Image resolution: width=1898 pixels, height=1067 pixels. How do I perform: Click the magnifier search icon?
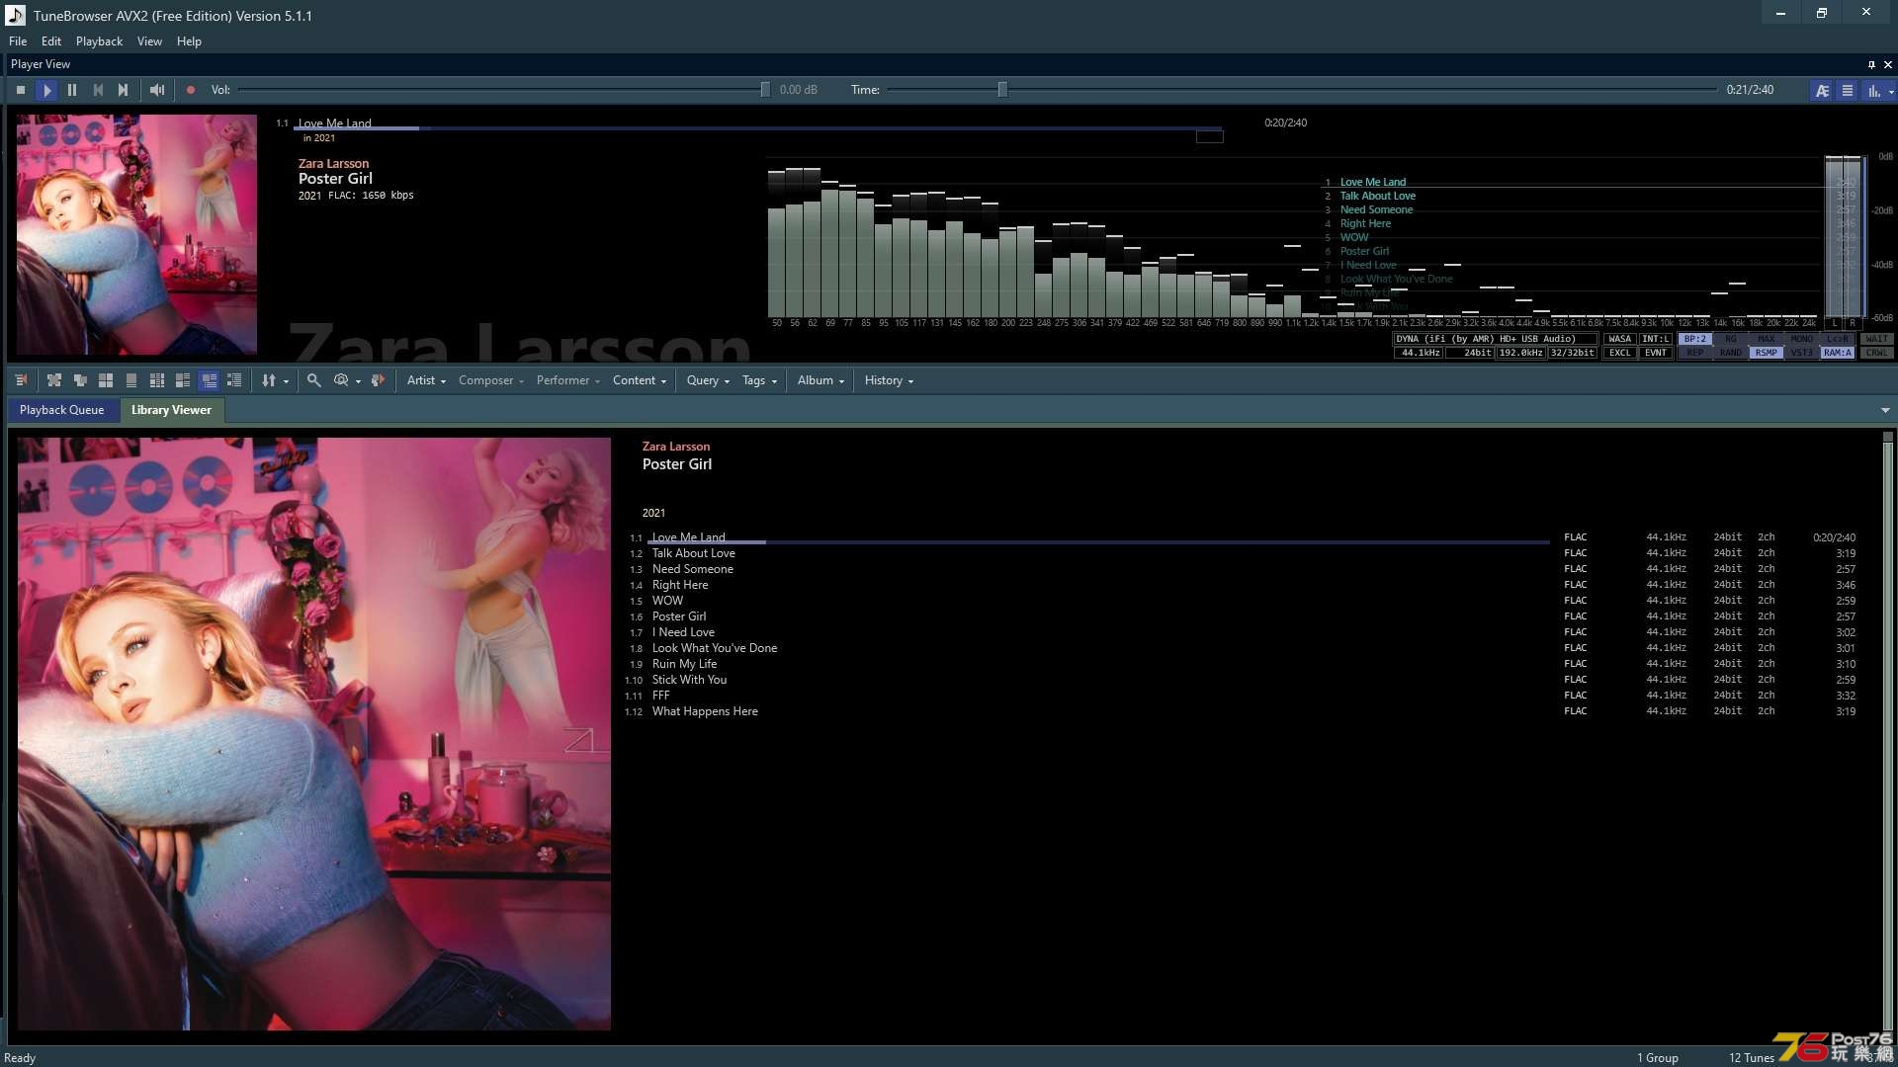[314, 380]
